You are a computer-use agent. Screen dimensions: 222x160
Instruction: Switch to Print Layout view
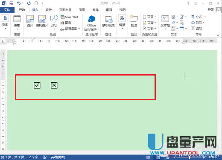pos(158,157)
